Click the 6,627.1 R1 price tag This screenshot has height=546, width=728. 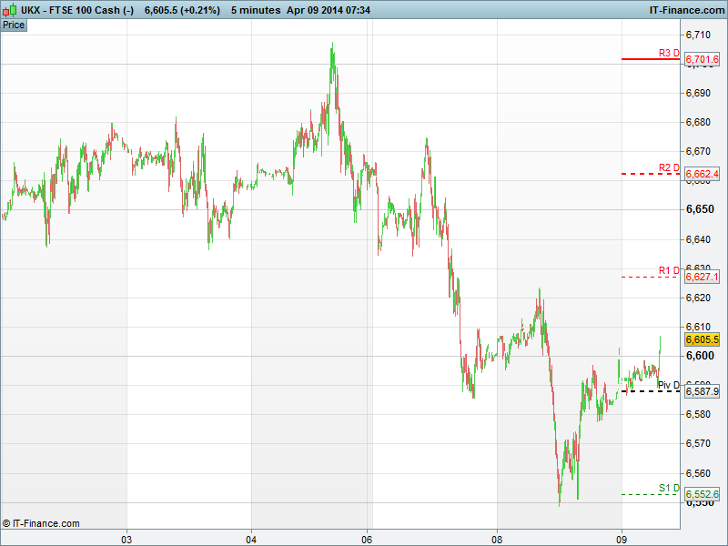click(702, 277)
